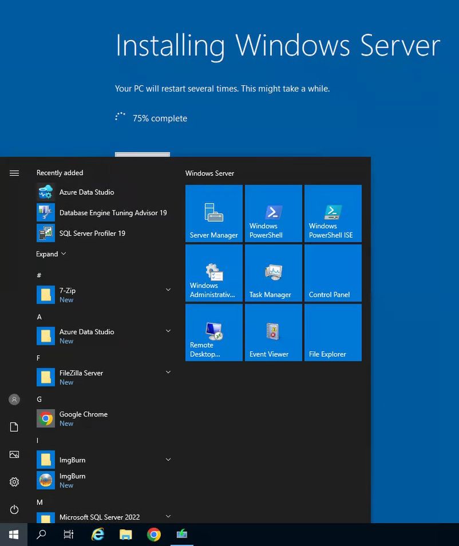Open the Remote Desktop Connection tile

pos(214,333)
